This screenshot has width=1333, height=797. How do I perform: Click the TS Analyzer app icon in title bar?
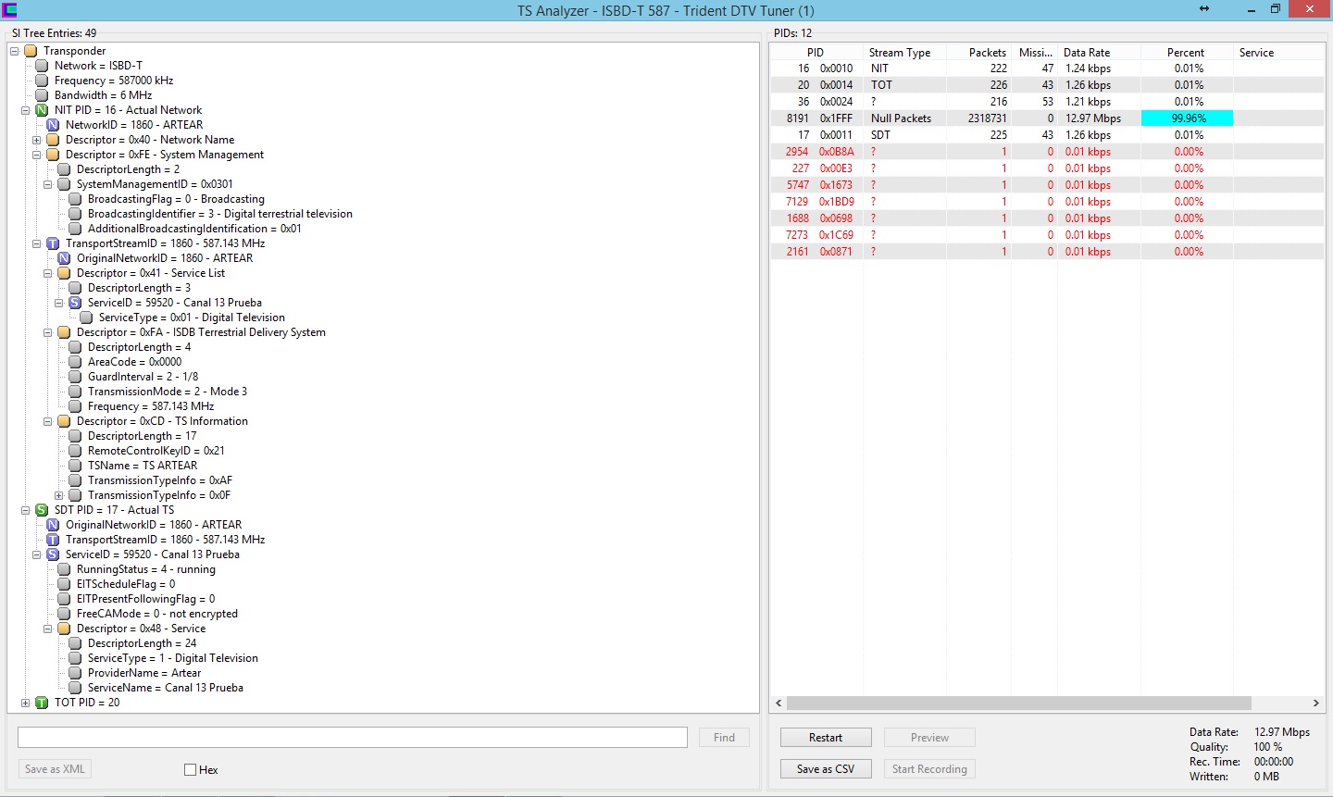tap(10, 10)
